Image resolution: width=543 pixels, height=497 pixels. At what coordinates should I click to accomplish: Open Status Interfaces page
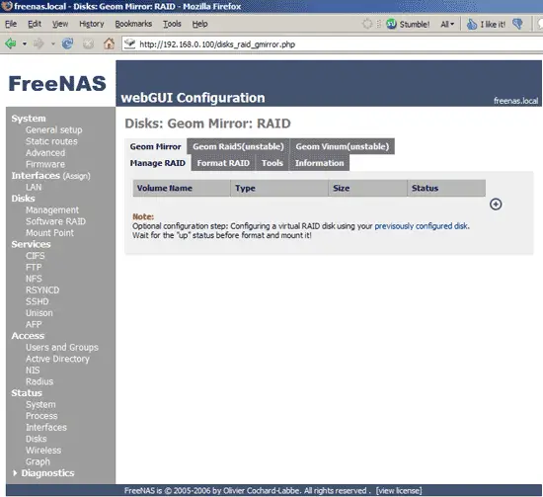pyautogui.click(x=46, y=427)
